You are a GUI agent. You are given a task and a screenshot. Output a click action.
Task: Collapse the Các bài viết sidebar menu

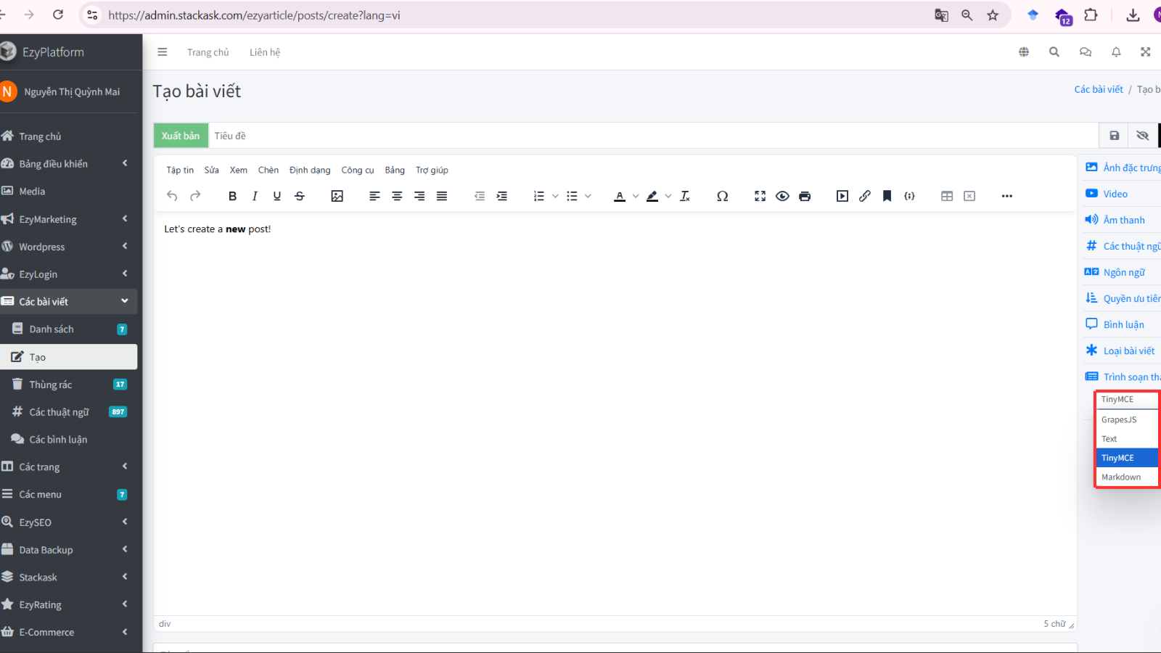click(69, 302)
